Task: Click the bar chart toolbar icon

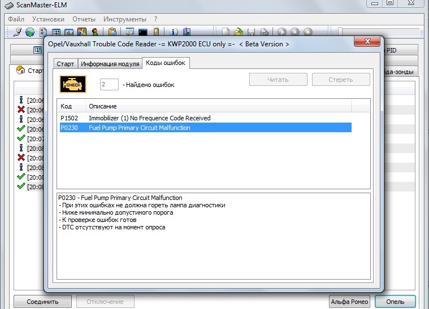Action: pos(68,32)
